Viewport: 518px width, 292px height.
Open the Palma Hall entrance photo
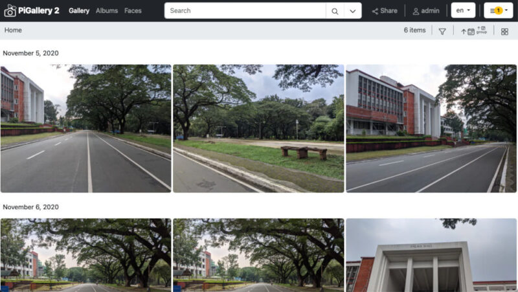(431, 255)
